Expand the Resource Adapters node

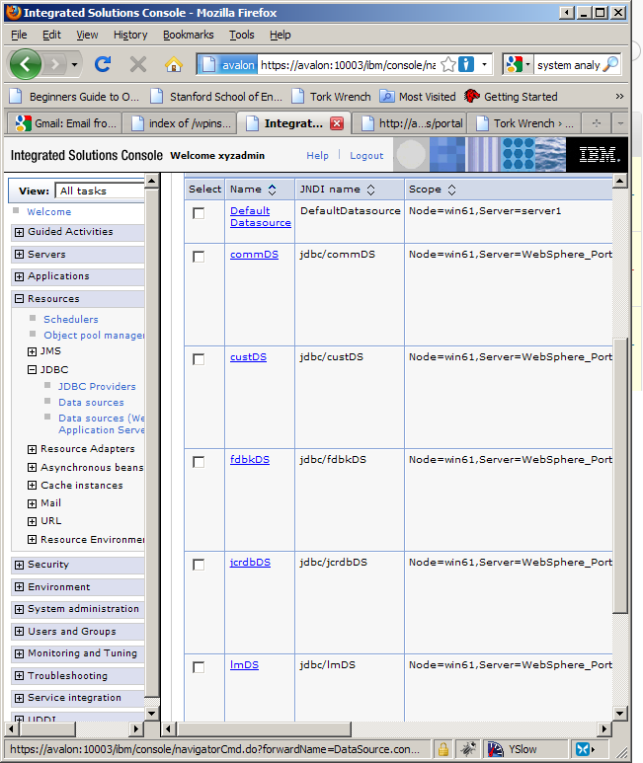coord(32,449)
